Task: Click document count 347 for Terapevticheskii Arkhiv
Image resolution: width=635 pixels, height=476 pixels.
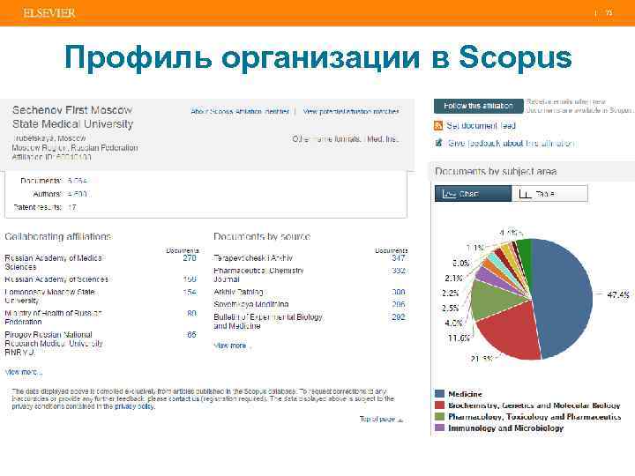Action: coord(399,258)
